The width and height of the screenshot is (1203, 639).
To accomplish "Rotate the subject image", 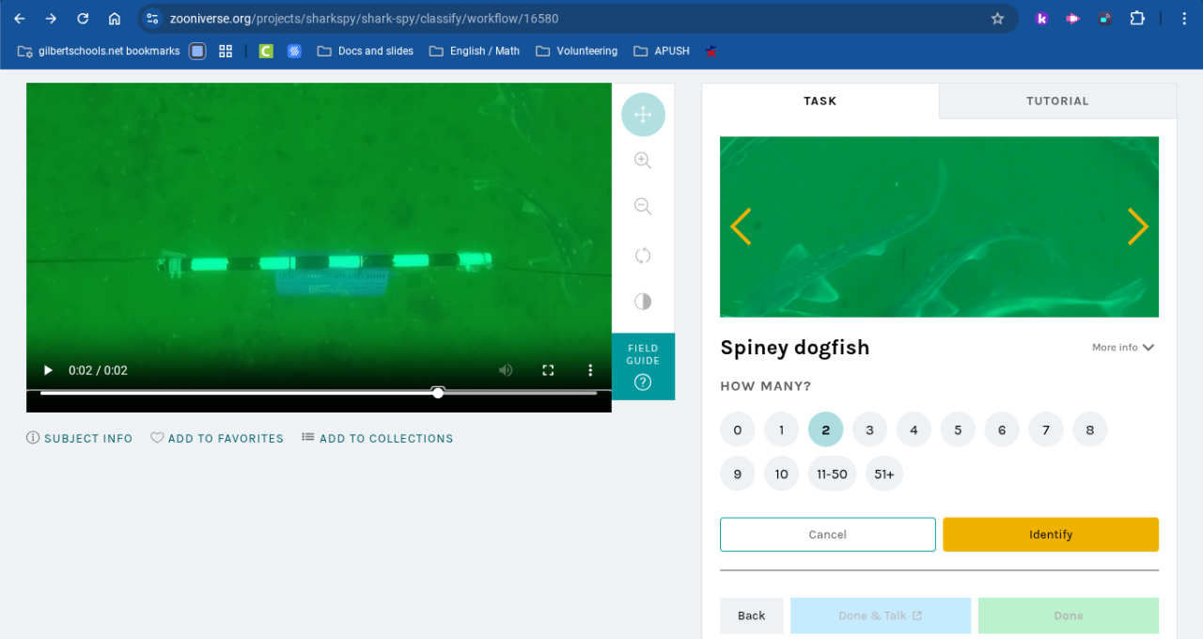I will tap(643, 255).
